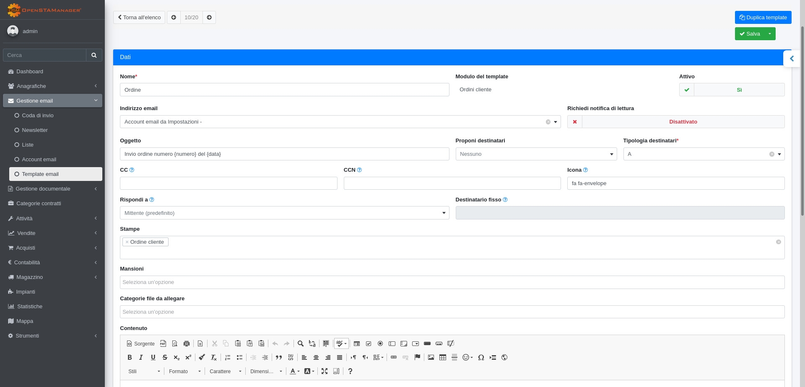Open the Find search tool in the editor
Screen dimensions: 805x387
click(x=300, y=343)
